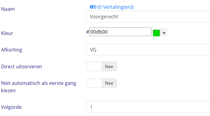Viewport: 210px width, 116px height.
Task: Click the Afkorting label
Action: [12, 50]
